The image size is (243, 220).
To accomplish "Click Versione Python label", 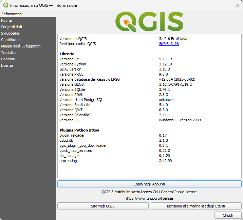I will [73, 64].
